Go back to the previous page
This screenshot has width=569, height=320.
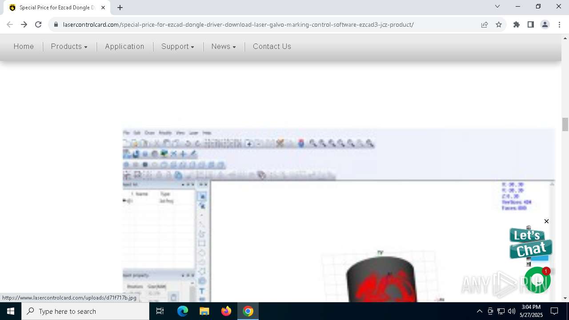pos(10,24)
